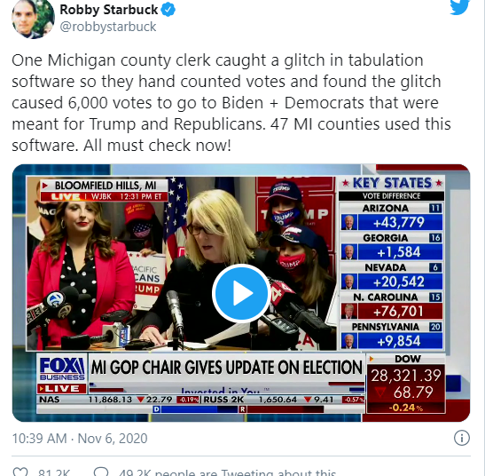Click the Twitter bird logo

[x=460, y=7]
